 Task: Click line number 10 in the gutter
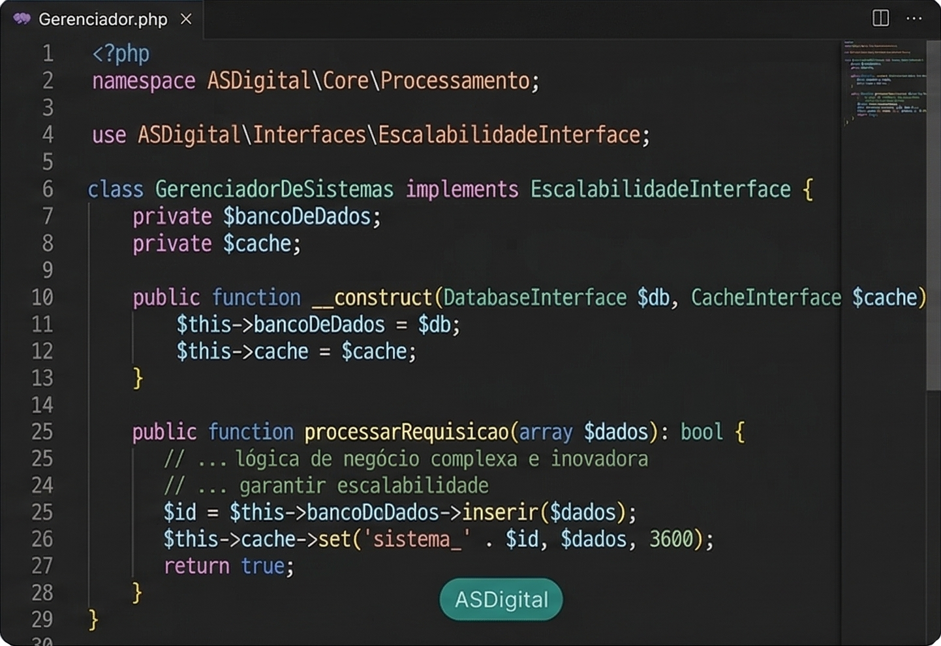42,297
